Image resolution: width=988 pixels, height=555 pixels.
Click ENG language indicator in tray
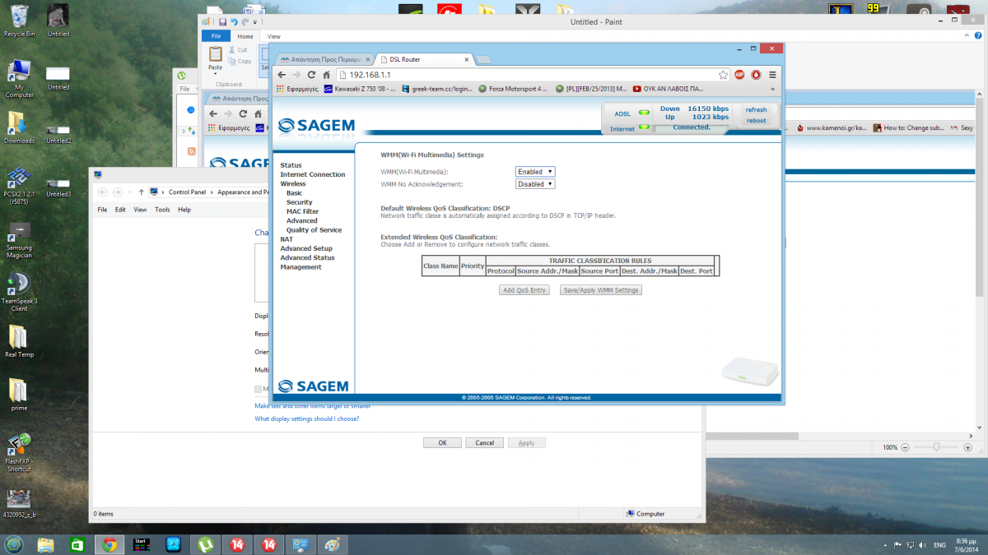click(x=939, y=544)
